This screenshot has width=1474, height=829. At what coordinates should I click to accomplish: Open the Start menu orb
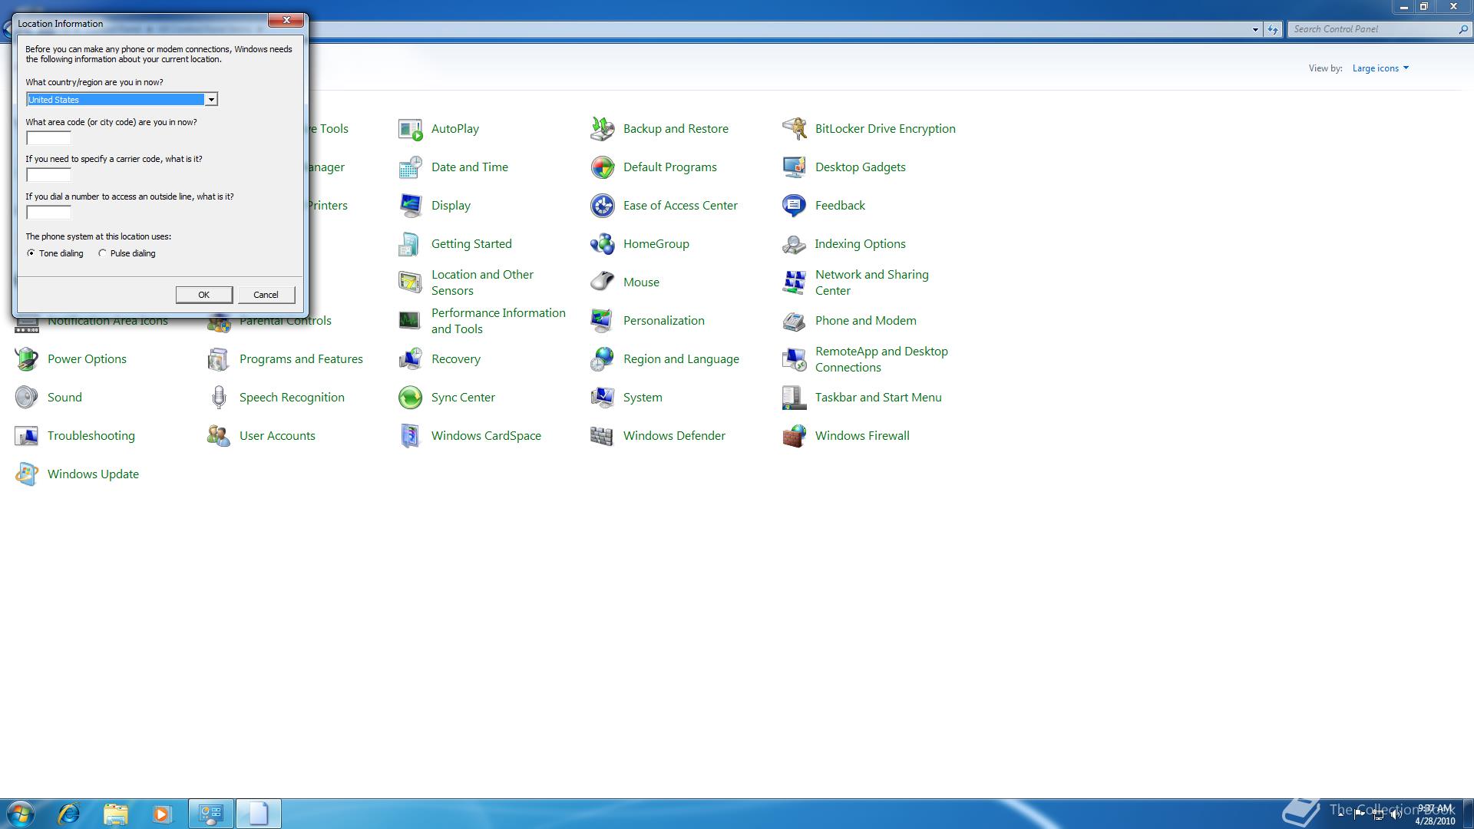click(21, 814)
